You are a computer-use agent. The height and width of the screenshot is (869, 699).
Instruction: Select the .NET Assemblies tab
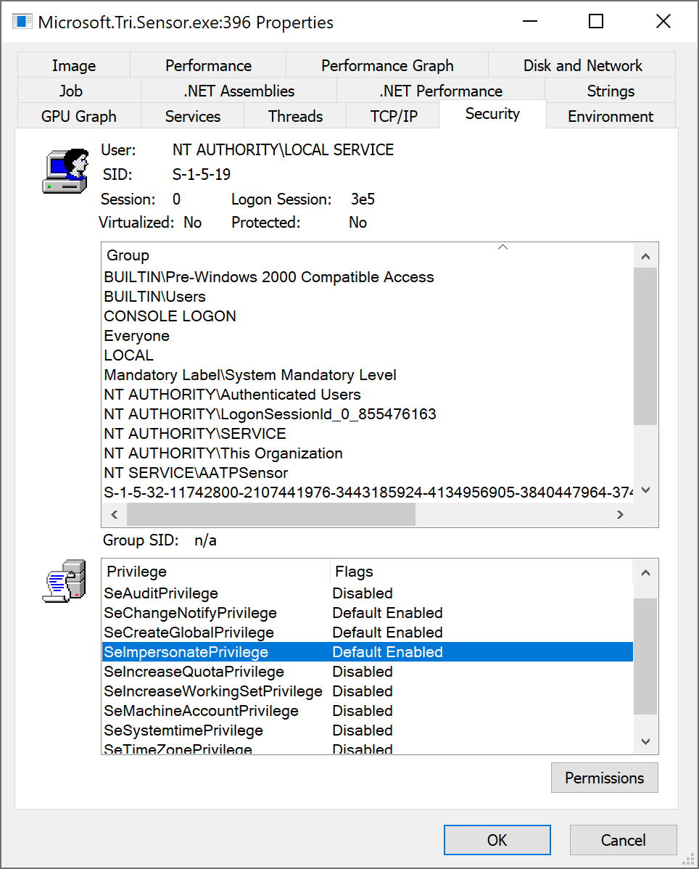click(239, 91)
